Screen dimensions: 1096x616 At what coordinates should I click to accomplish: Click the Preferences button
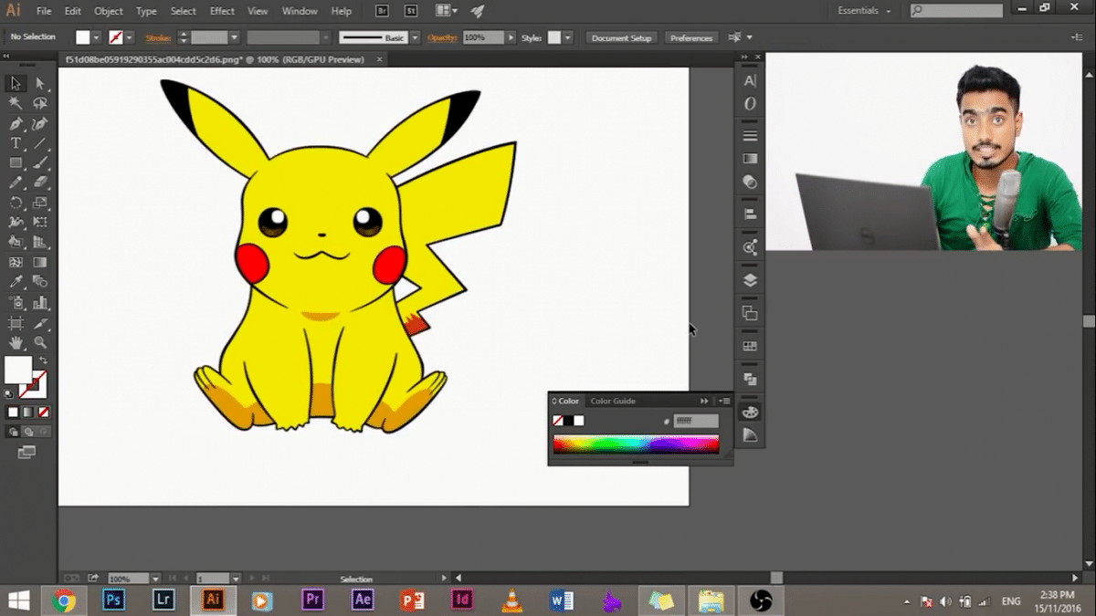pyautogui.click(x=691, y=37)
